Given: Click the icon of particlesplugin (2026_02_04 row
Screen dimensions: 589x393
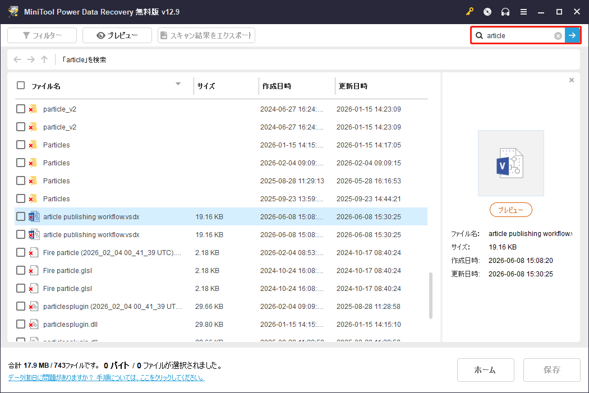Looking at the screenshot, I should pos(34,306).
